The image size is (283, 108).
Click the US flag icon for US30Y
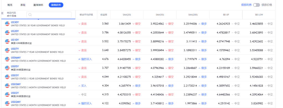coord(7,24)
